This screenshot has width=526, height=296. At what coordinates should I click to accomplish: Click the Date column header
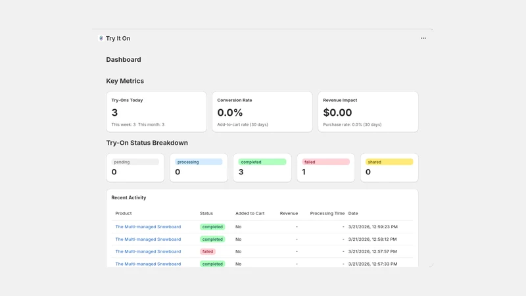353,213
